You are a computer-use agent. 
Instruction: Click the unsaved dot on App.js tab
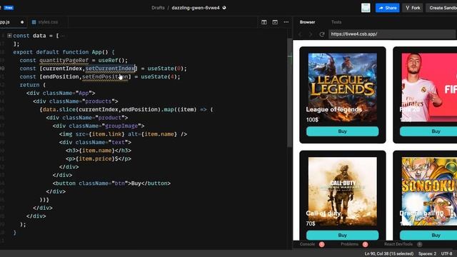(22, 22)
